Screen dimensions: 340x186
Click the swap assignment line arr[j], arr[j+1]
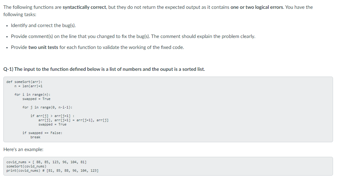click(73, 120)
